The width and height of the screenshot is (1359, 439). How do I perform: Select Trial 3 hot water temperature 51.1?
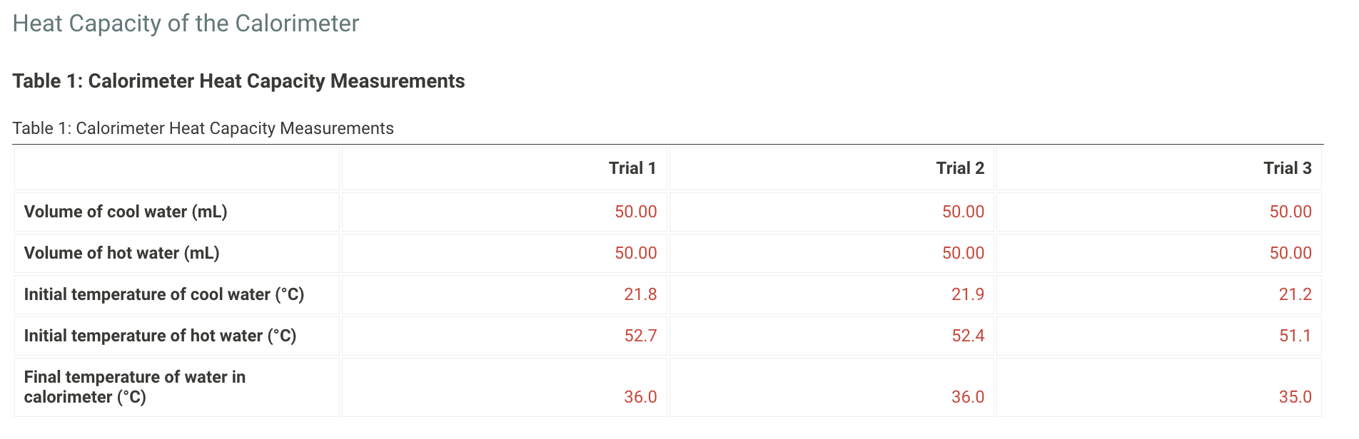click(x=1295, y=336)
